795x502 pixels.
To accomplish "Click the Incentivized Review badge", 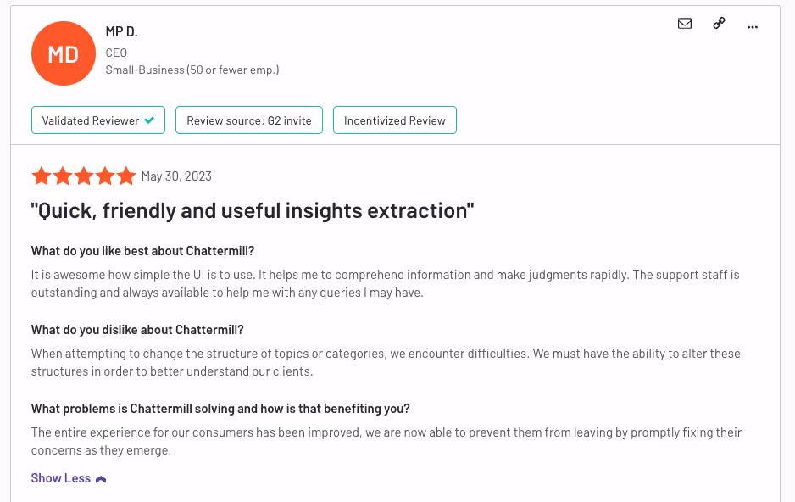I will pyautogui.click(x=394, y=120).
